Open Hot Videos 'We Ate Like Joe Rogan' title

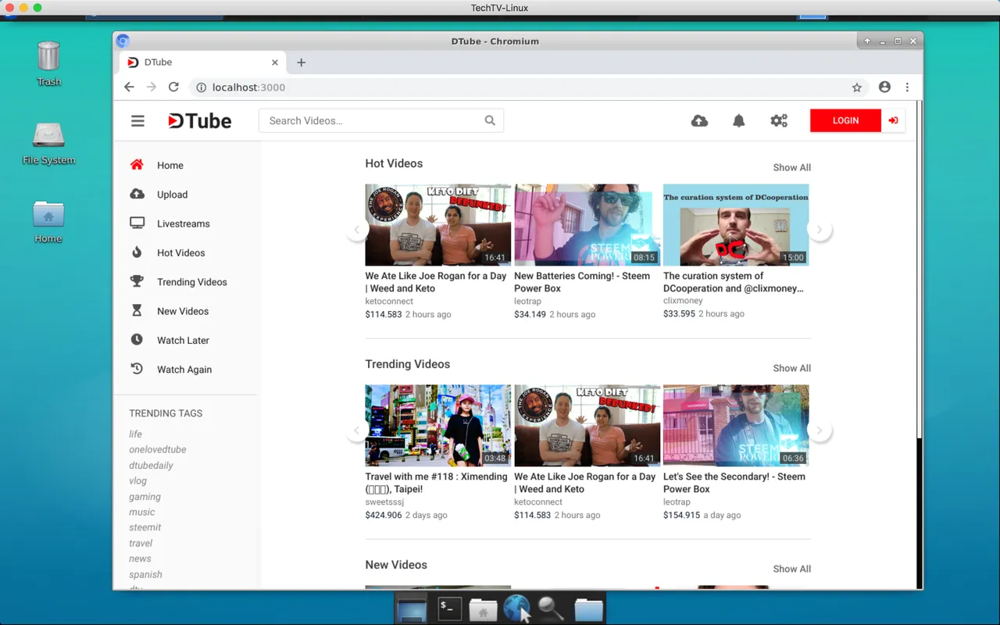pos(436,282)
